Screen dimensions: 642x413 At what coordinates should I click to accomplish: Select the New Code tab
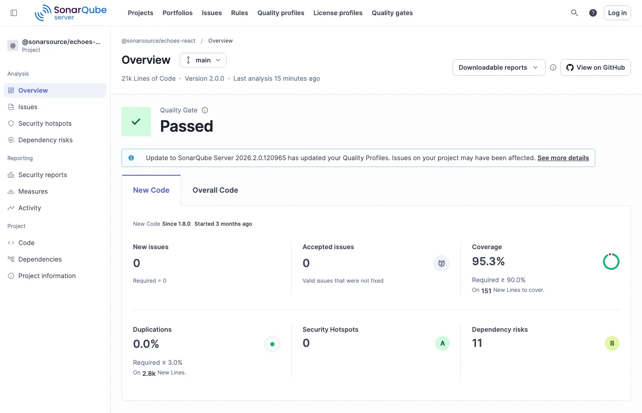[151, 190]
